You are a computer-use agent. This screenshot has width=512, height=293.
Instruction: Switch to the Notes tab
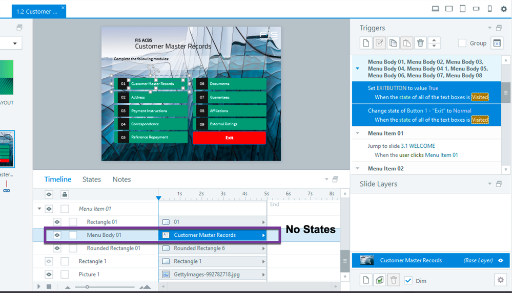(x=121, y=179)
